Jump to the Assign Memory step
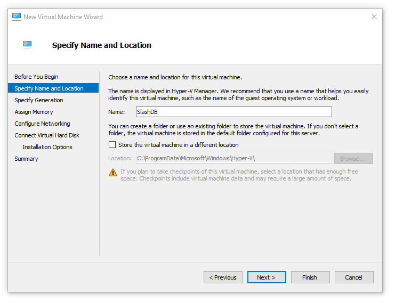395x303 pixels. [x=34, y=112]
